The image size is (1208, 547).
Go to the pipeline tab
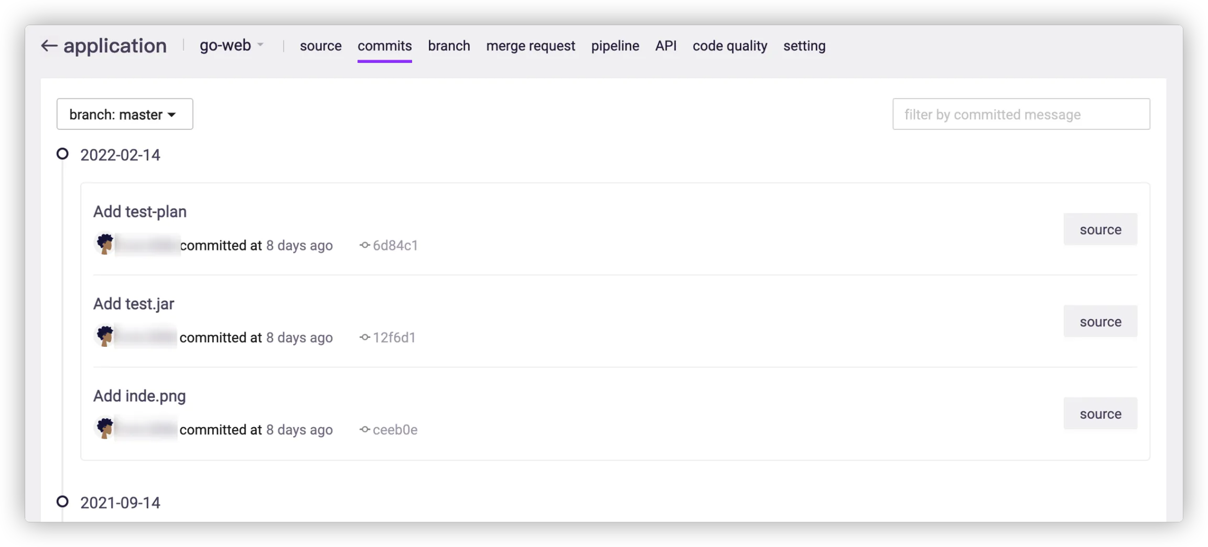[615, 46]
